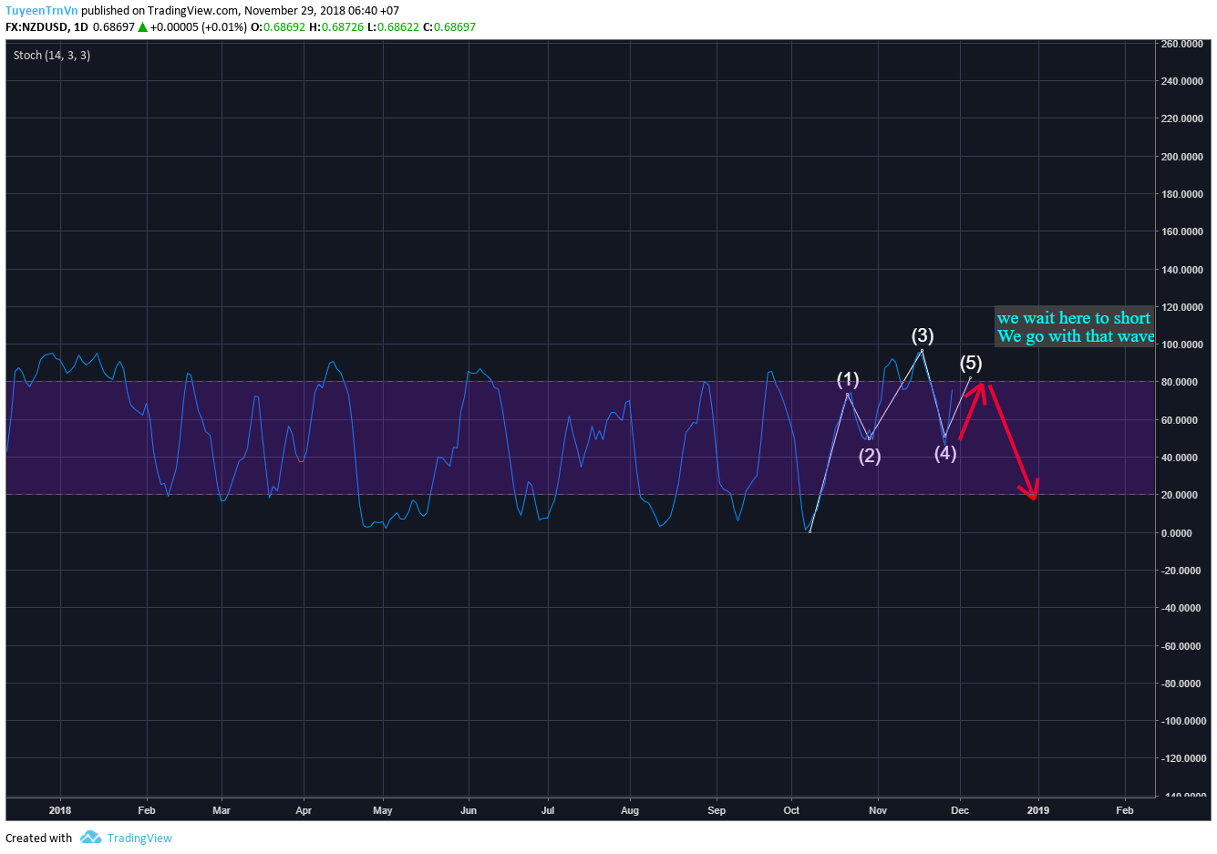Click the 2018 label on the time axis
This screenshot has width=1217, height=854.
pos(60,810)
